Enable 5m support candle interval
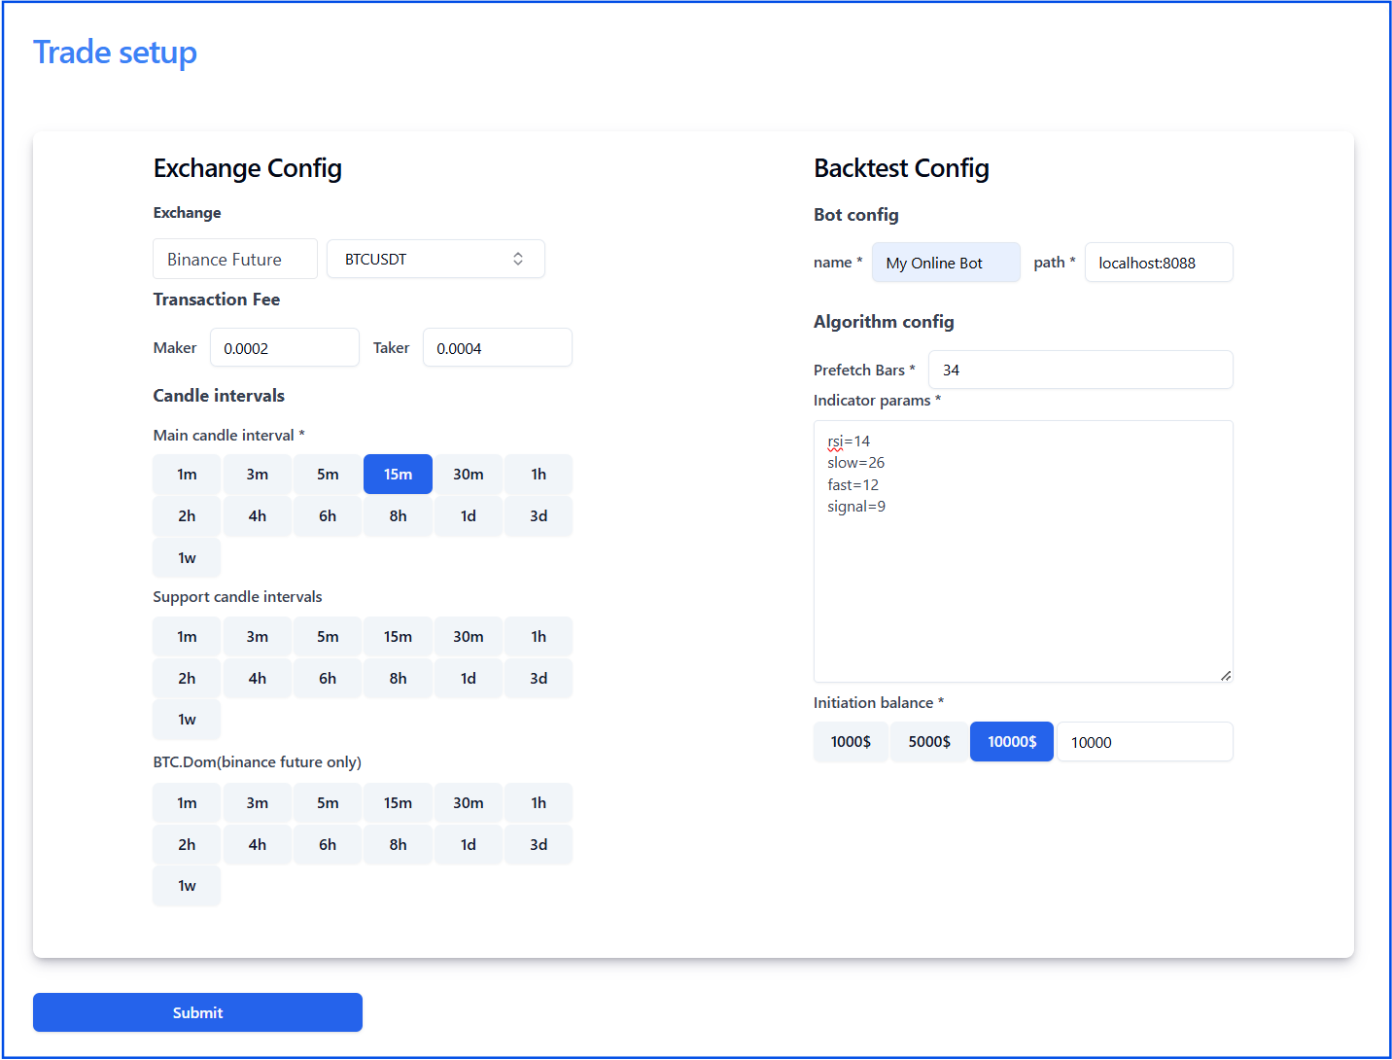This screenshot has height=1060, width=1392. click(x=328, y=637)
